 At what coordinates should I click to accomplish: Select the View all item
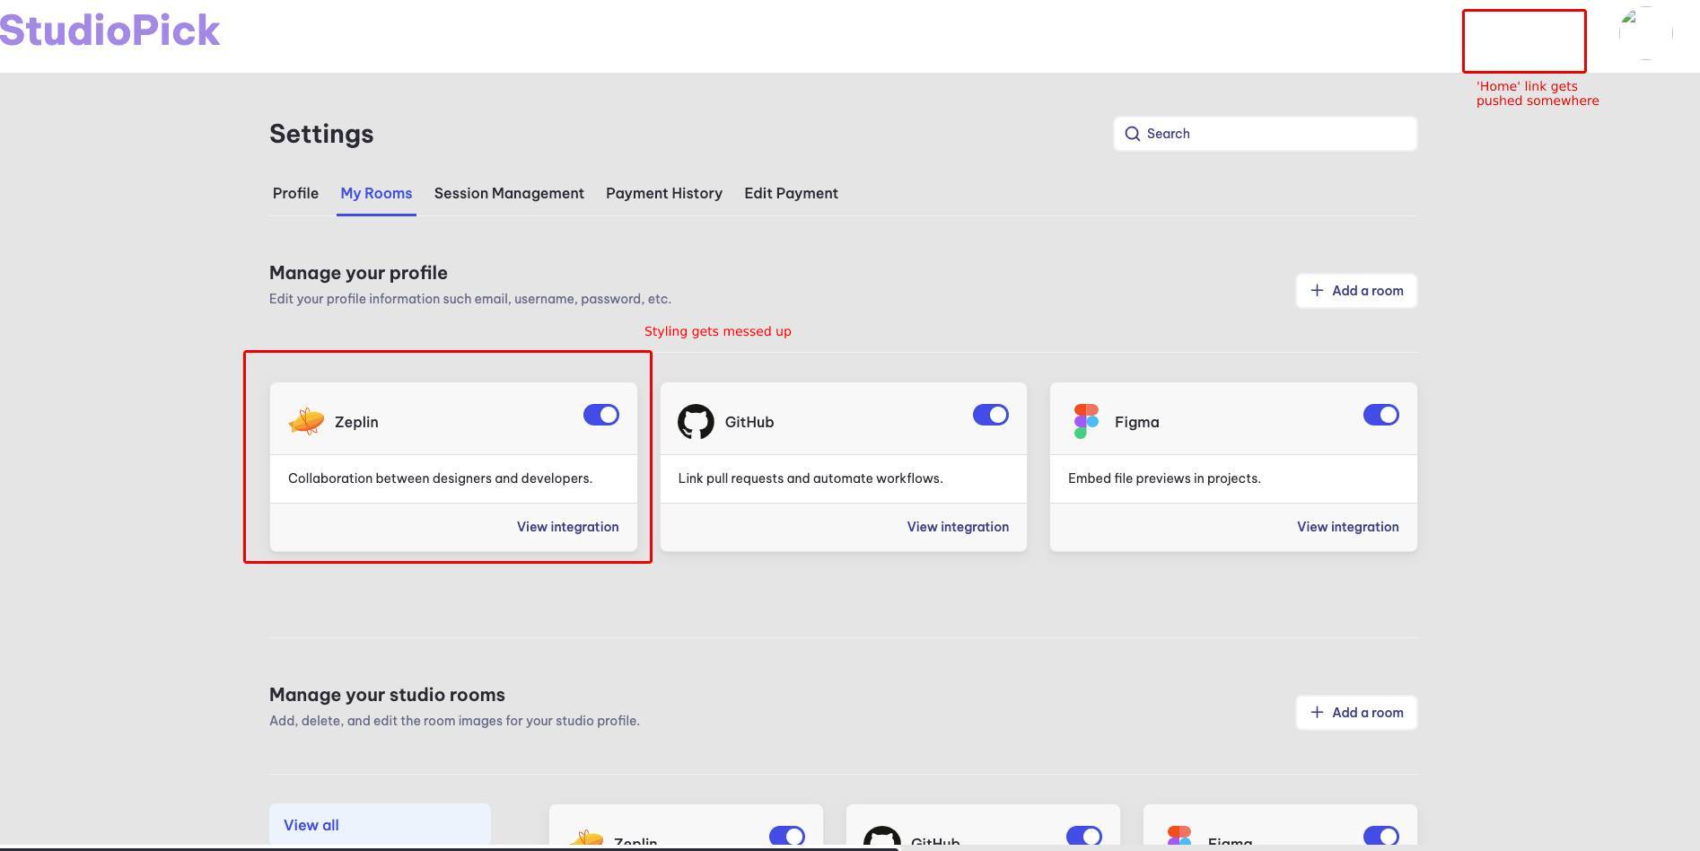click(x=380, y=825)
